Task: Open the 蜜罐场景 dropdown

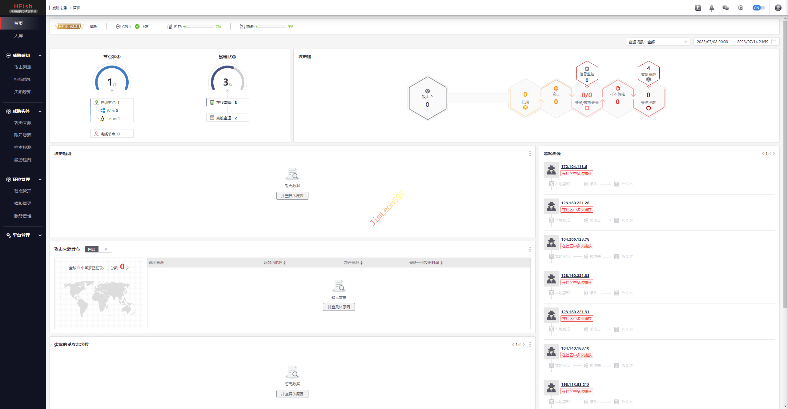Action: coord(657,42)
